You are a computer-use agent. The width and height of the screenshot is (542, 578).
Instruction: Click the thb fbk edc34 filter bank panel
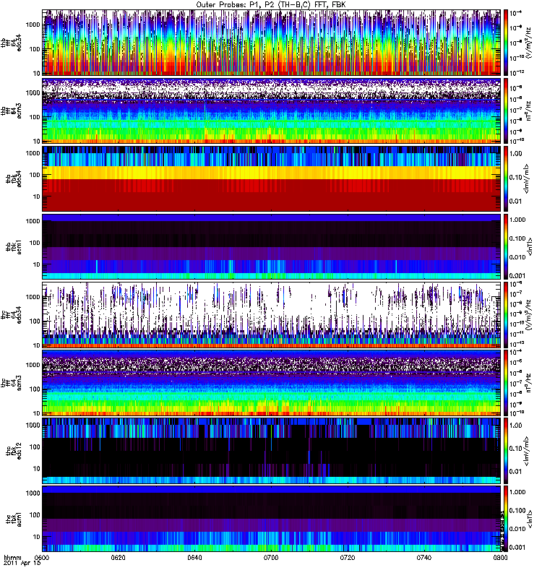(x=272, y=178)
